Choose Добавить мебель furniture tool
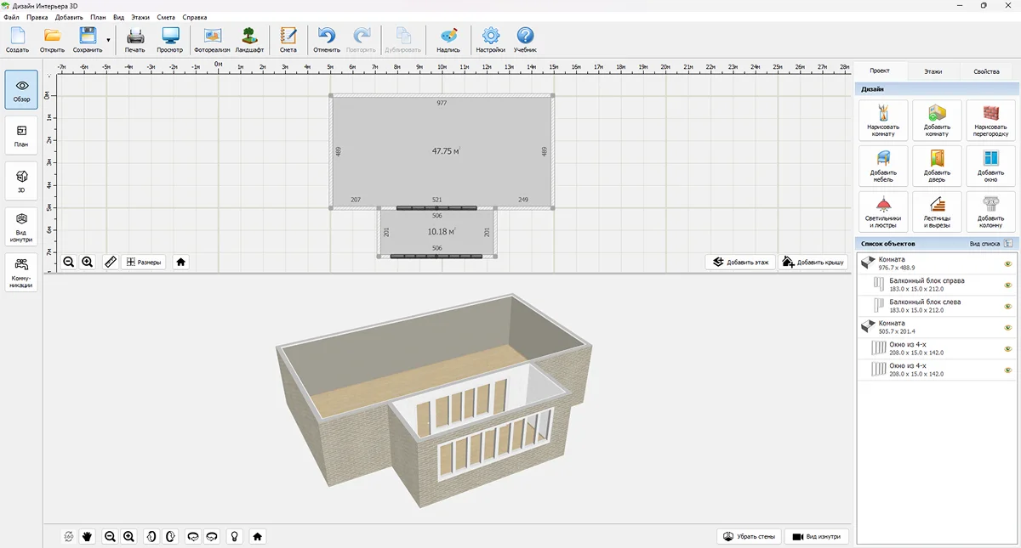 tap(883, 166)
